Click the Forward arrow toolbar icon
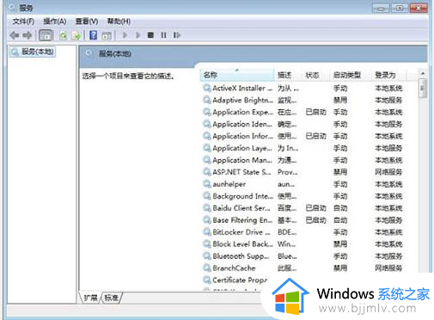Image resolution: width=434 pixels, height=320 pixels. pos(28,35)
